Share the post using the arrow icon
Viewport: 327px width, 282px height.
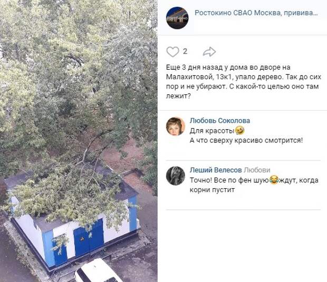pyautogui.click(x=209, y=52)
